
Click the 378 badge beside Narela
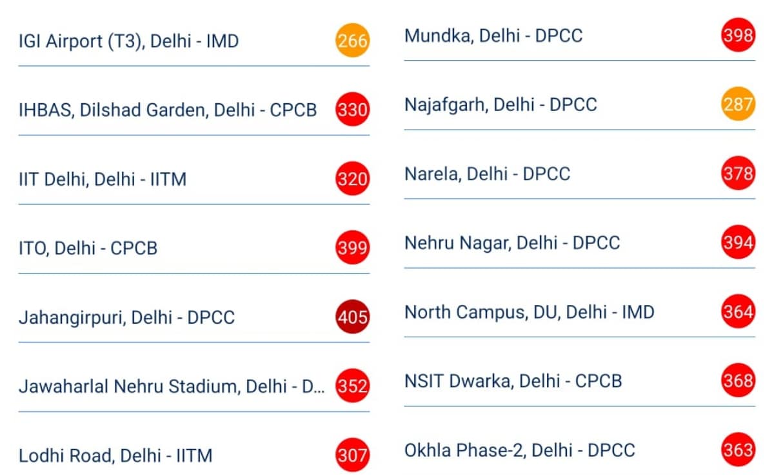[738, 174]
